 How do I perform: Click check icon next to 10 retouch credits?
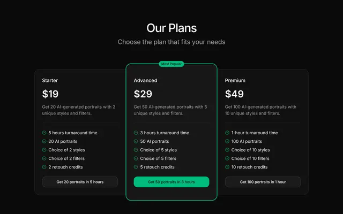227,167
